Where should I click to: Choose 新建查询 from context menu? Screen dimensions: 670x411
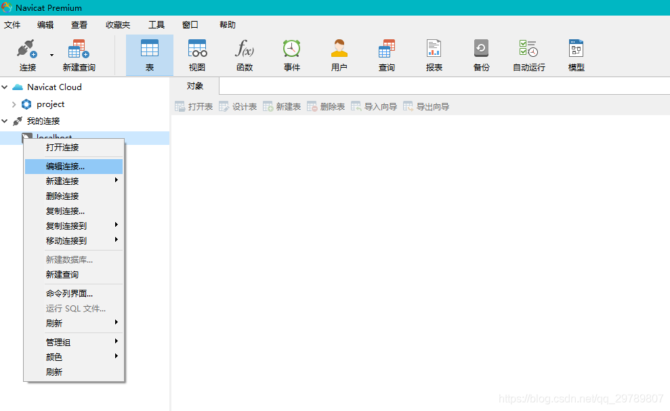[74, 275]
